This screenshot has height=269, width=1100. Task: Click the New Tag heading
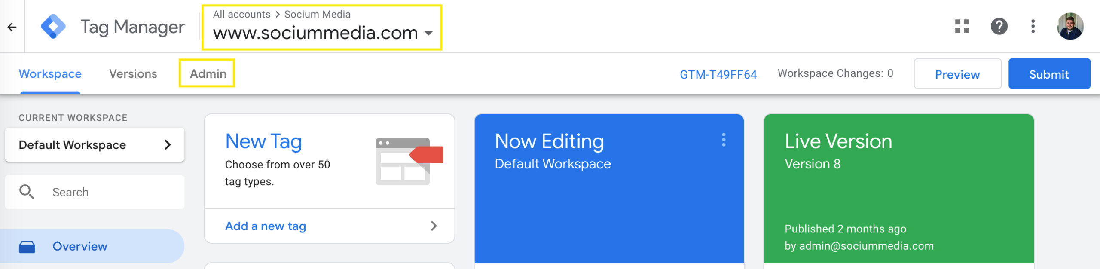[x=263, y=141]
